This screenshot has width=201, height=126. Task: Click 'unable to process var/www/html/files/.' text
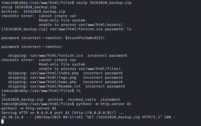click(x=81, y=69)
